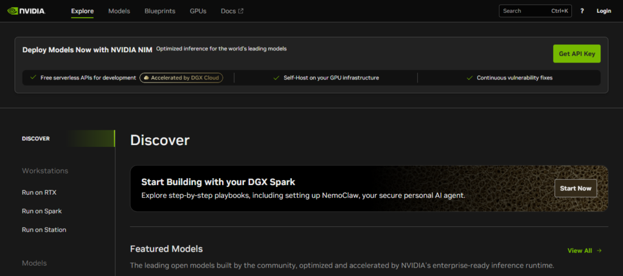Click the Start Now button
The height and width of the screenshot is (276, 623).
point(576,189)
